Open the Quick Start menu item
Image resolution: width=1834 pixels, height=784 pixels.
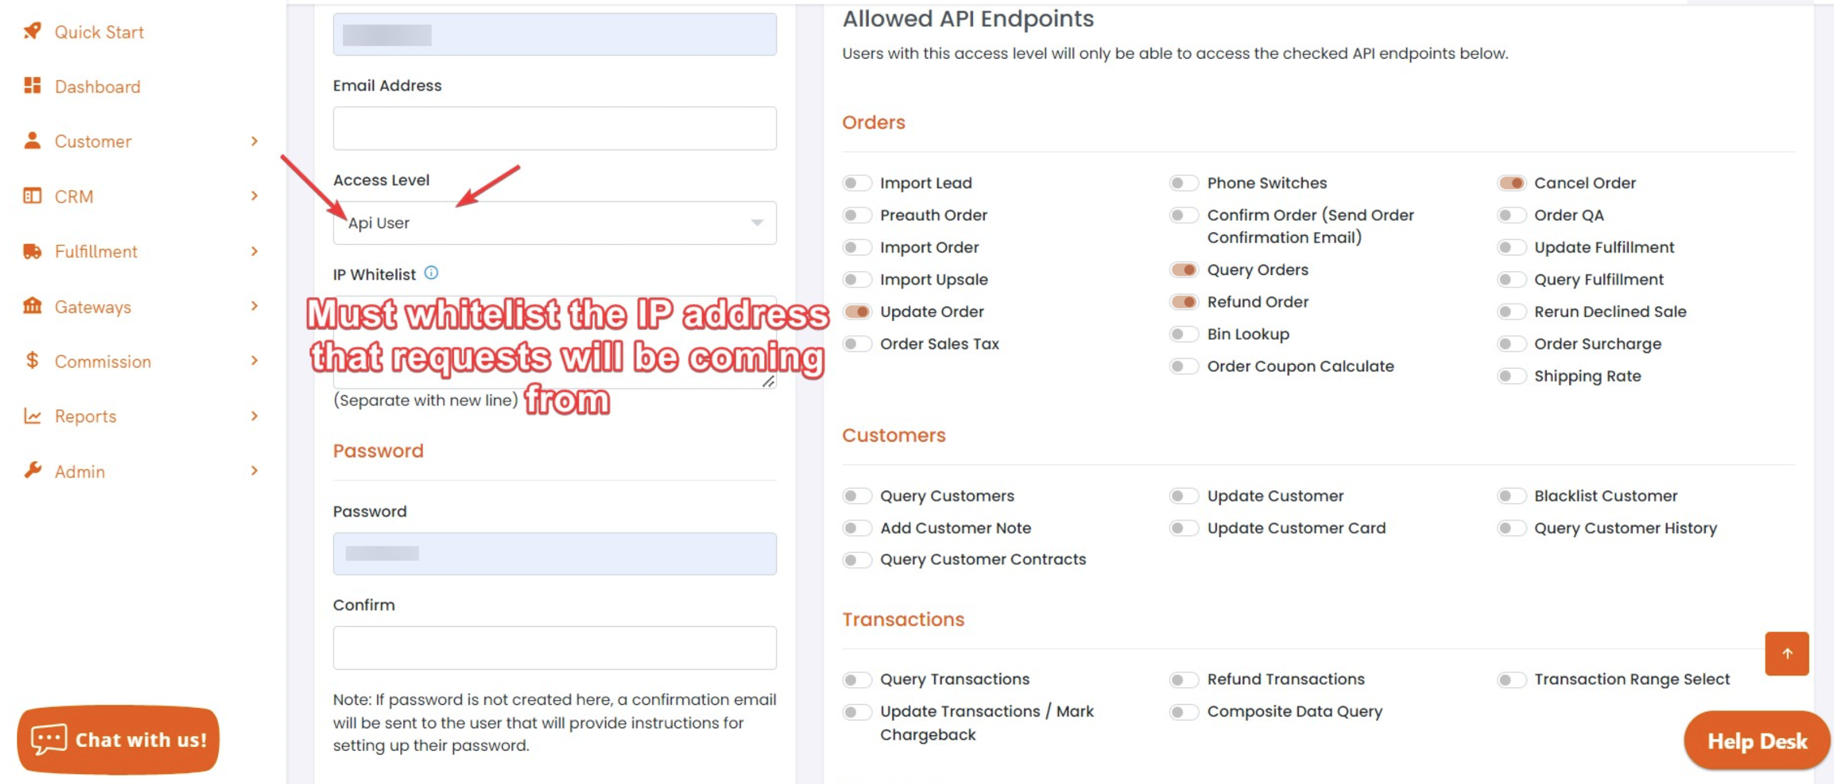(x=99, y=32)
